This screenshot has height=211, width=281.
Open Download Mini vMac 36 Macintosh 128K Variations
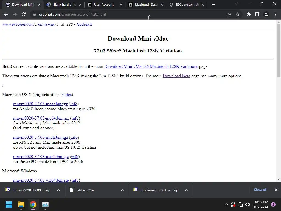(151, 66)
